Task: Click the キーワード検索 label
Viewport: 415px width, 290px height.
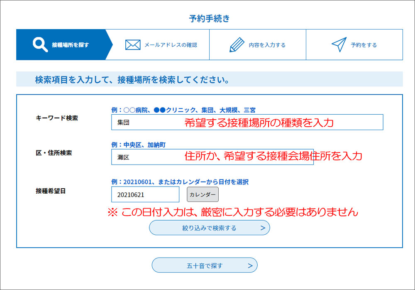Action: [57, 118]
